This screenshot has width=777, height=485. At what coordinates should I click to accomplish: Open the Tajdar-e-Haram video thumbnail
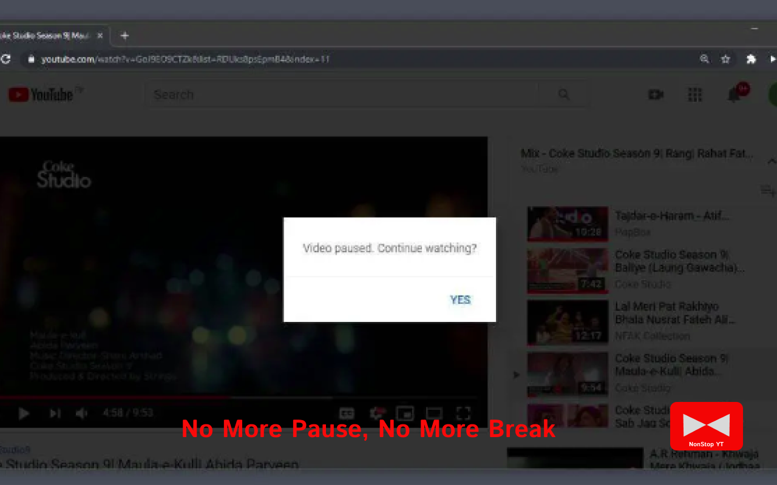point(568,224)
